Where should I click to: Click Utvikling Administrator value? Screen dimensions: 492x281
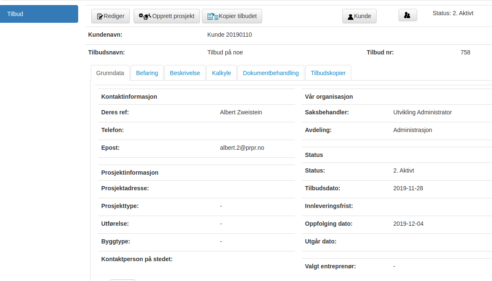click(x=422, y=112)
